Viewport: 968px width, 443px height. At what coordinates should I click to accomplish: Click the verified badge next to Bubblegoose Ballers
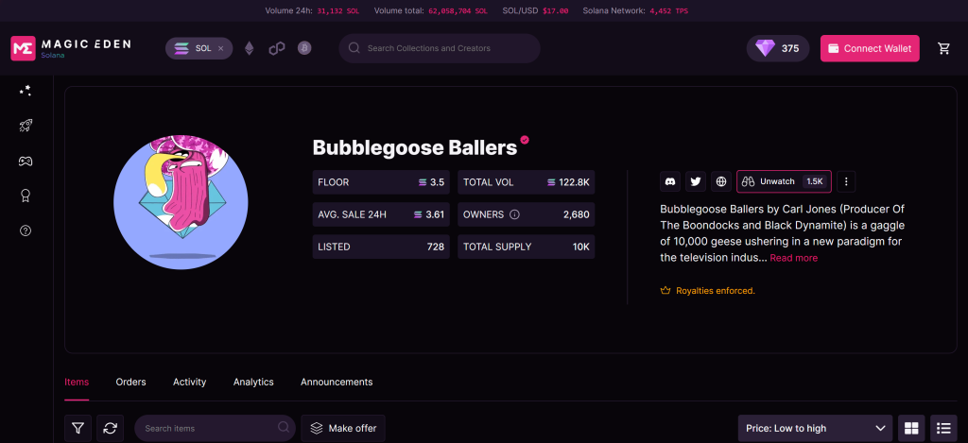[x=525, y=140]
